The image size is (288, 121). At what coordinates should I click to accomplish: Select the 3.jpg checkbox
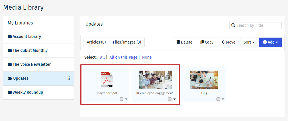tap(218, 99)
